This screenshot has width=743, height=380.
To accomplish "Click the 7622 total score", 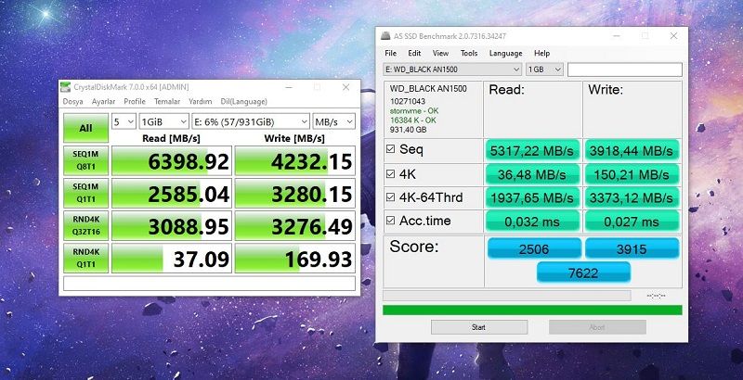I will [x=583, y=272].
